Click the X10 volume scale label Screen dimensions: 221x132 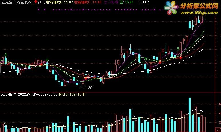(x=218, y=130)
